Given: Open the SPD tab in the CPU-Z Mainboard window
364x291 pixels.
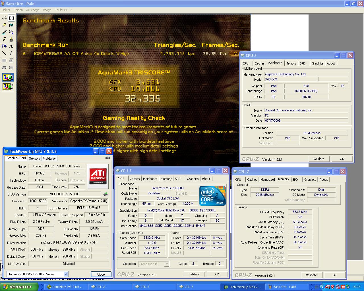Looking at the screenshot, I should click(303, 63).
